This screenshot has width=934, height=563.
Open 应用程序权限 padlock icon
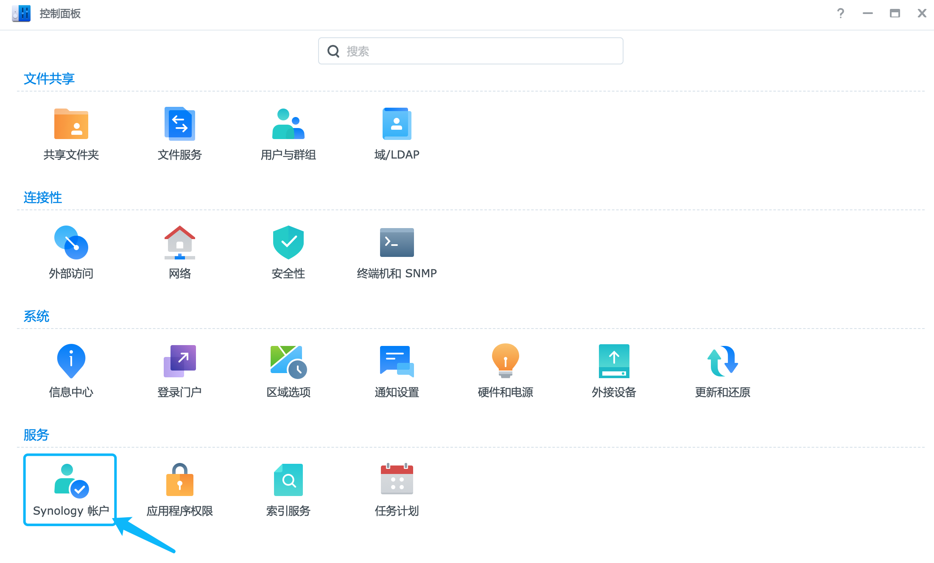(180, 480)
